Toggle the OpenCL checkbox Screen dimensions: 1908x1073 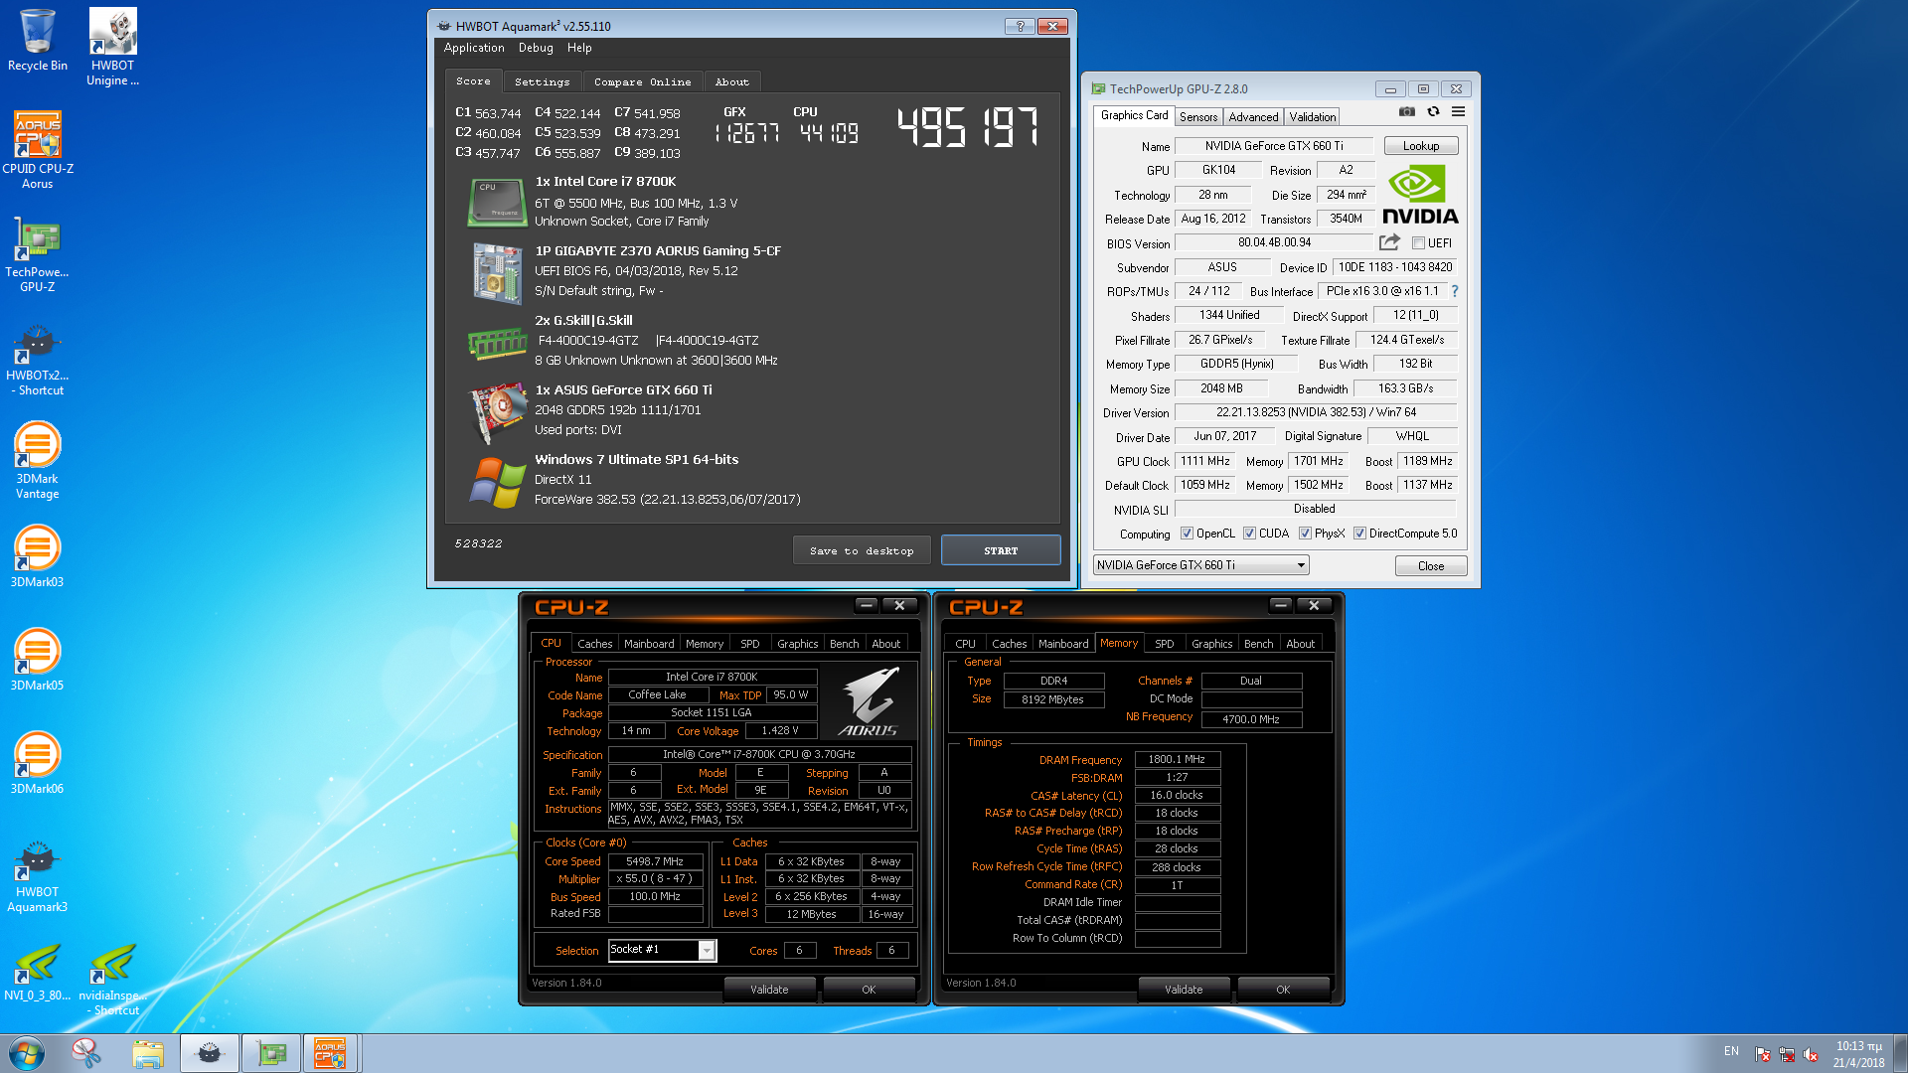point(1187,534)
